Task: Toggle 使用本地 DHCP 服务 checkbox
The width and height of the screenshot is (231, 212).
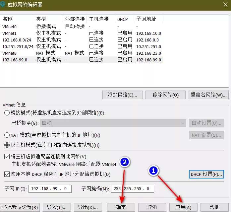Action: [7, 174]
